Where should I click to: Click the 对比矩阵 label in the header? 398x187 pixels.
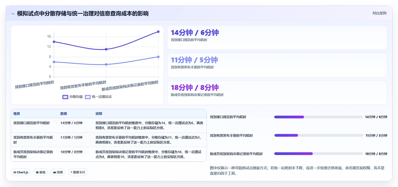379,13
